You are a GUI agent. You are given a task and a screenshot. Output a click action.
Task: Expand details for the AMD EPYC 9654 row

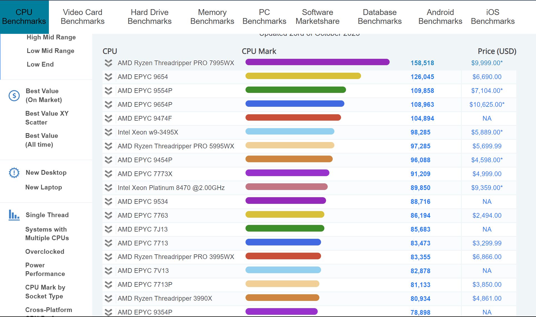[108, 77]
